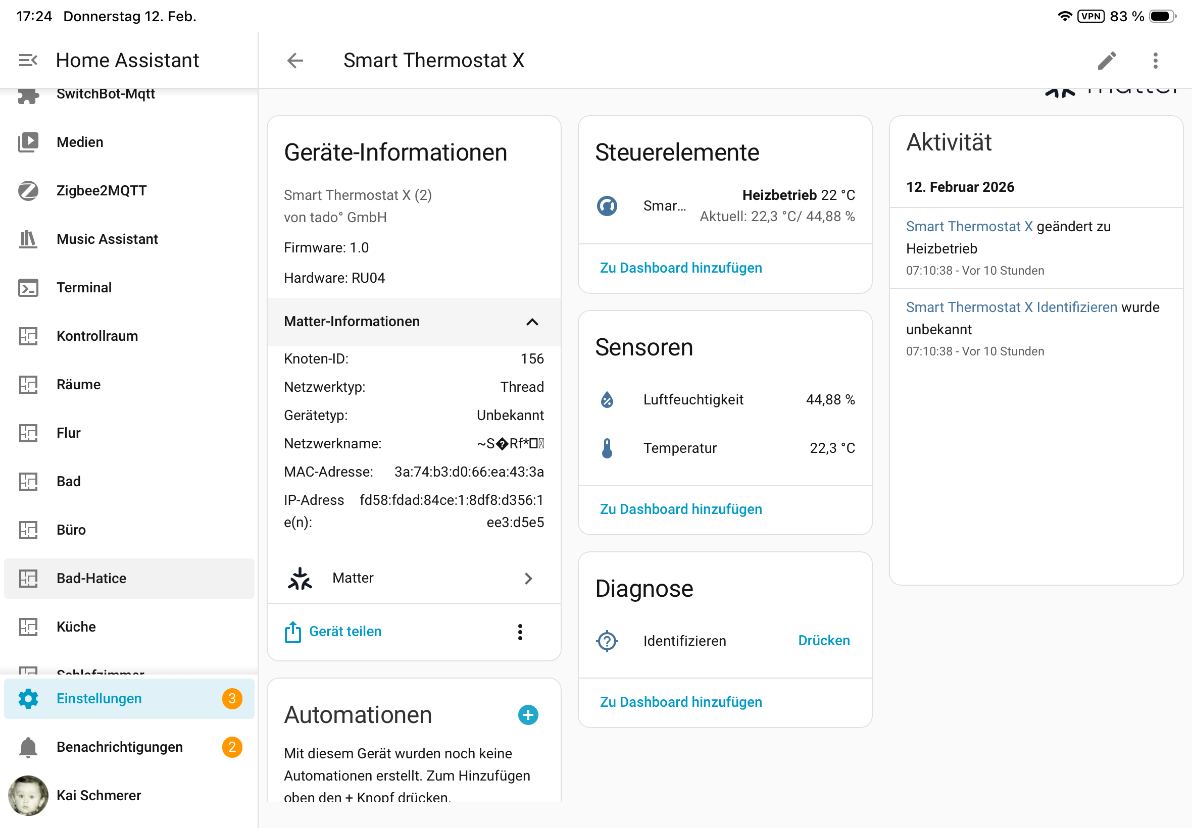
Task: Go back with the arrow icon
Action: [295, 60]
